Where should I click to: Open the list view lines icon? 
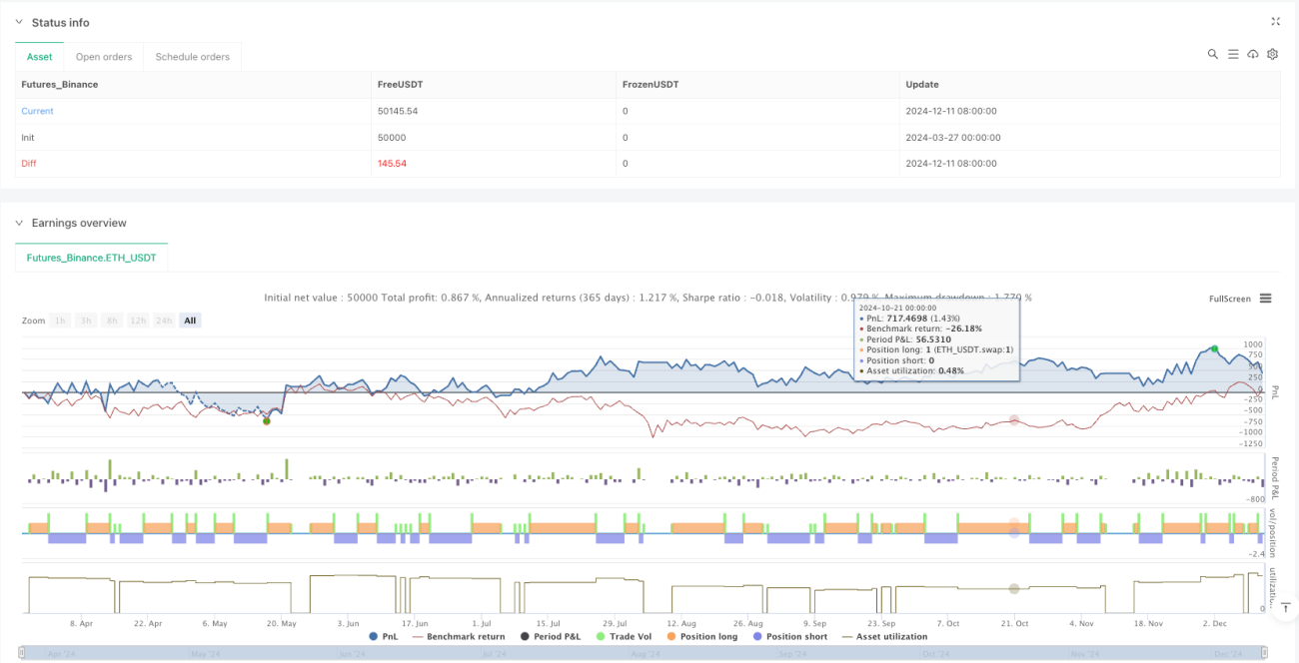tap(1233, 54)
